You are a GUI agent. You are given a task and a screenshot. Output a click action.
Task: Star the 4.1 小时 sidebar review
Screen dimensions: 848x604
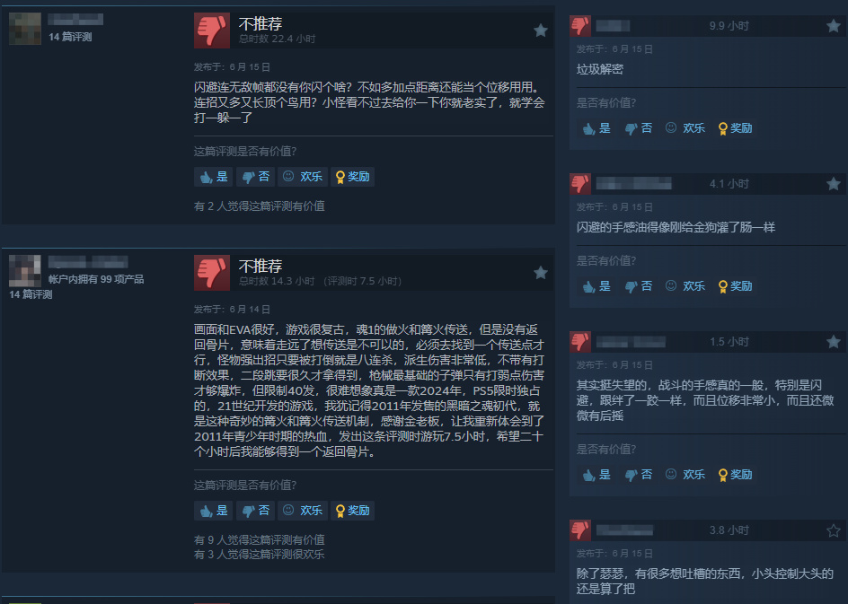tap(834, 184)
